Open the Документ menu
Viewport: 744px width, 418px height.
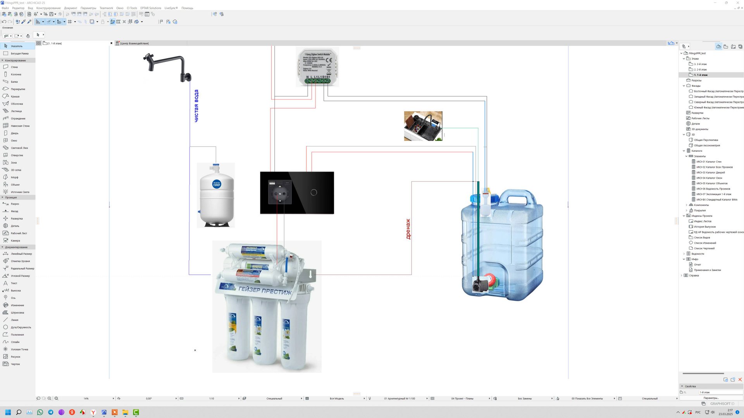[x=71, y=8]
